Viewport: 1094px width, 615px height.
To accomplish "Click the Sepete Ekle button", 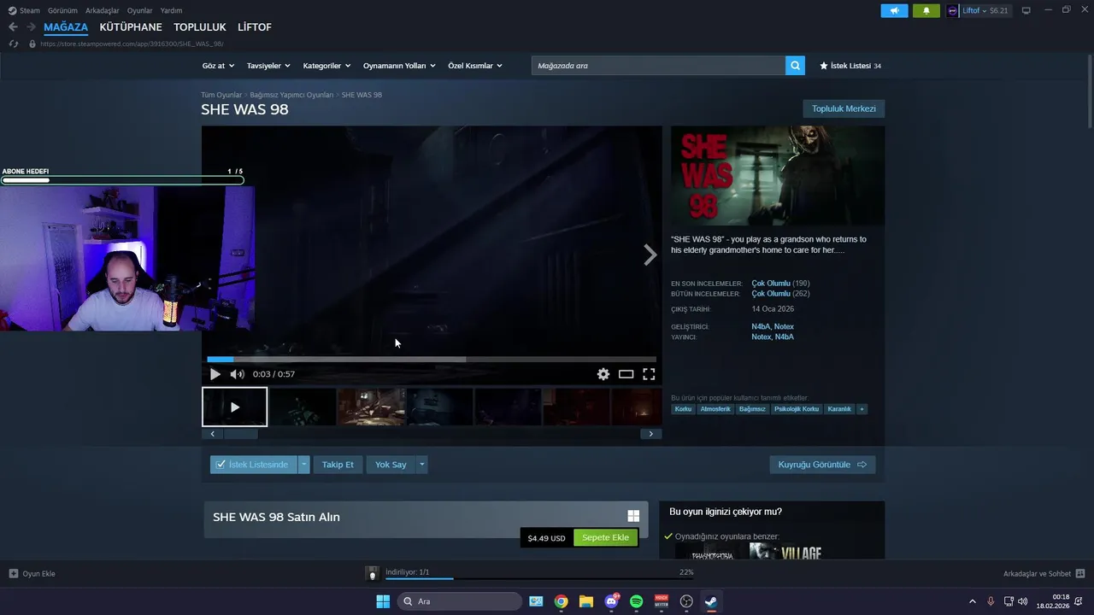I will pyautogui.click(x=605, y=538).
